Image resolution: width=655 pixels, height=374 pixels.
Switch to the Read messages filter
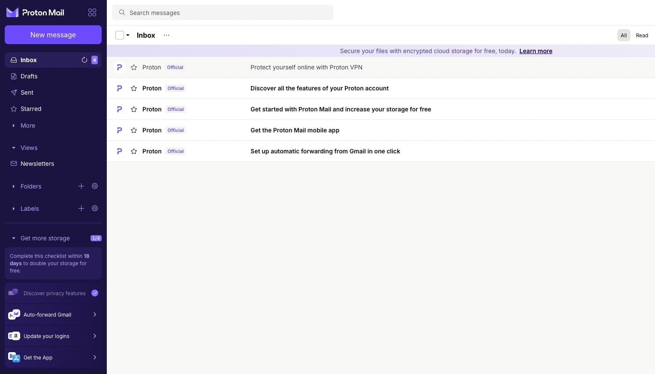642,35
